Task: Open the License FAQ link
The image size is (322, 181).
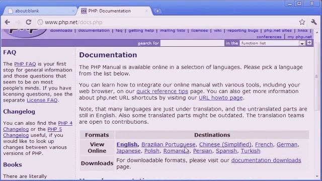Action: coord(42,100)
